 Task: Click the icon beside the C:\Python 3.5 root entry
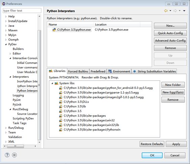(61, 111)
